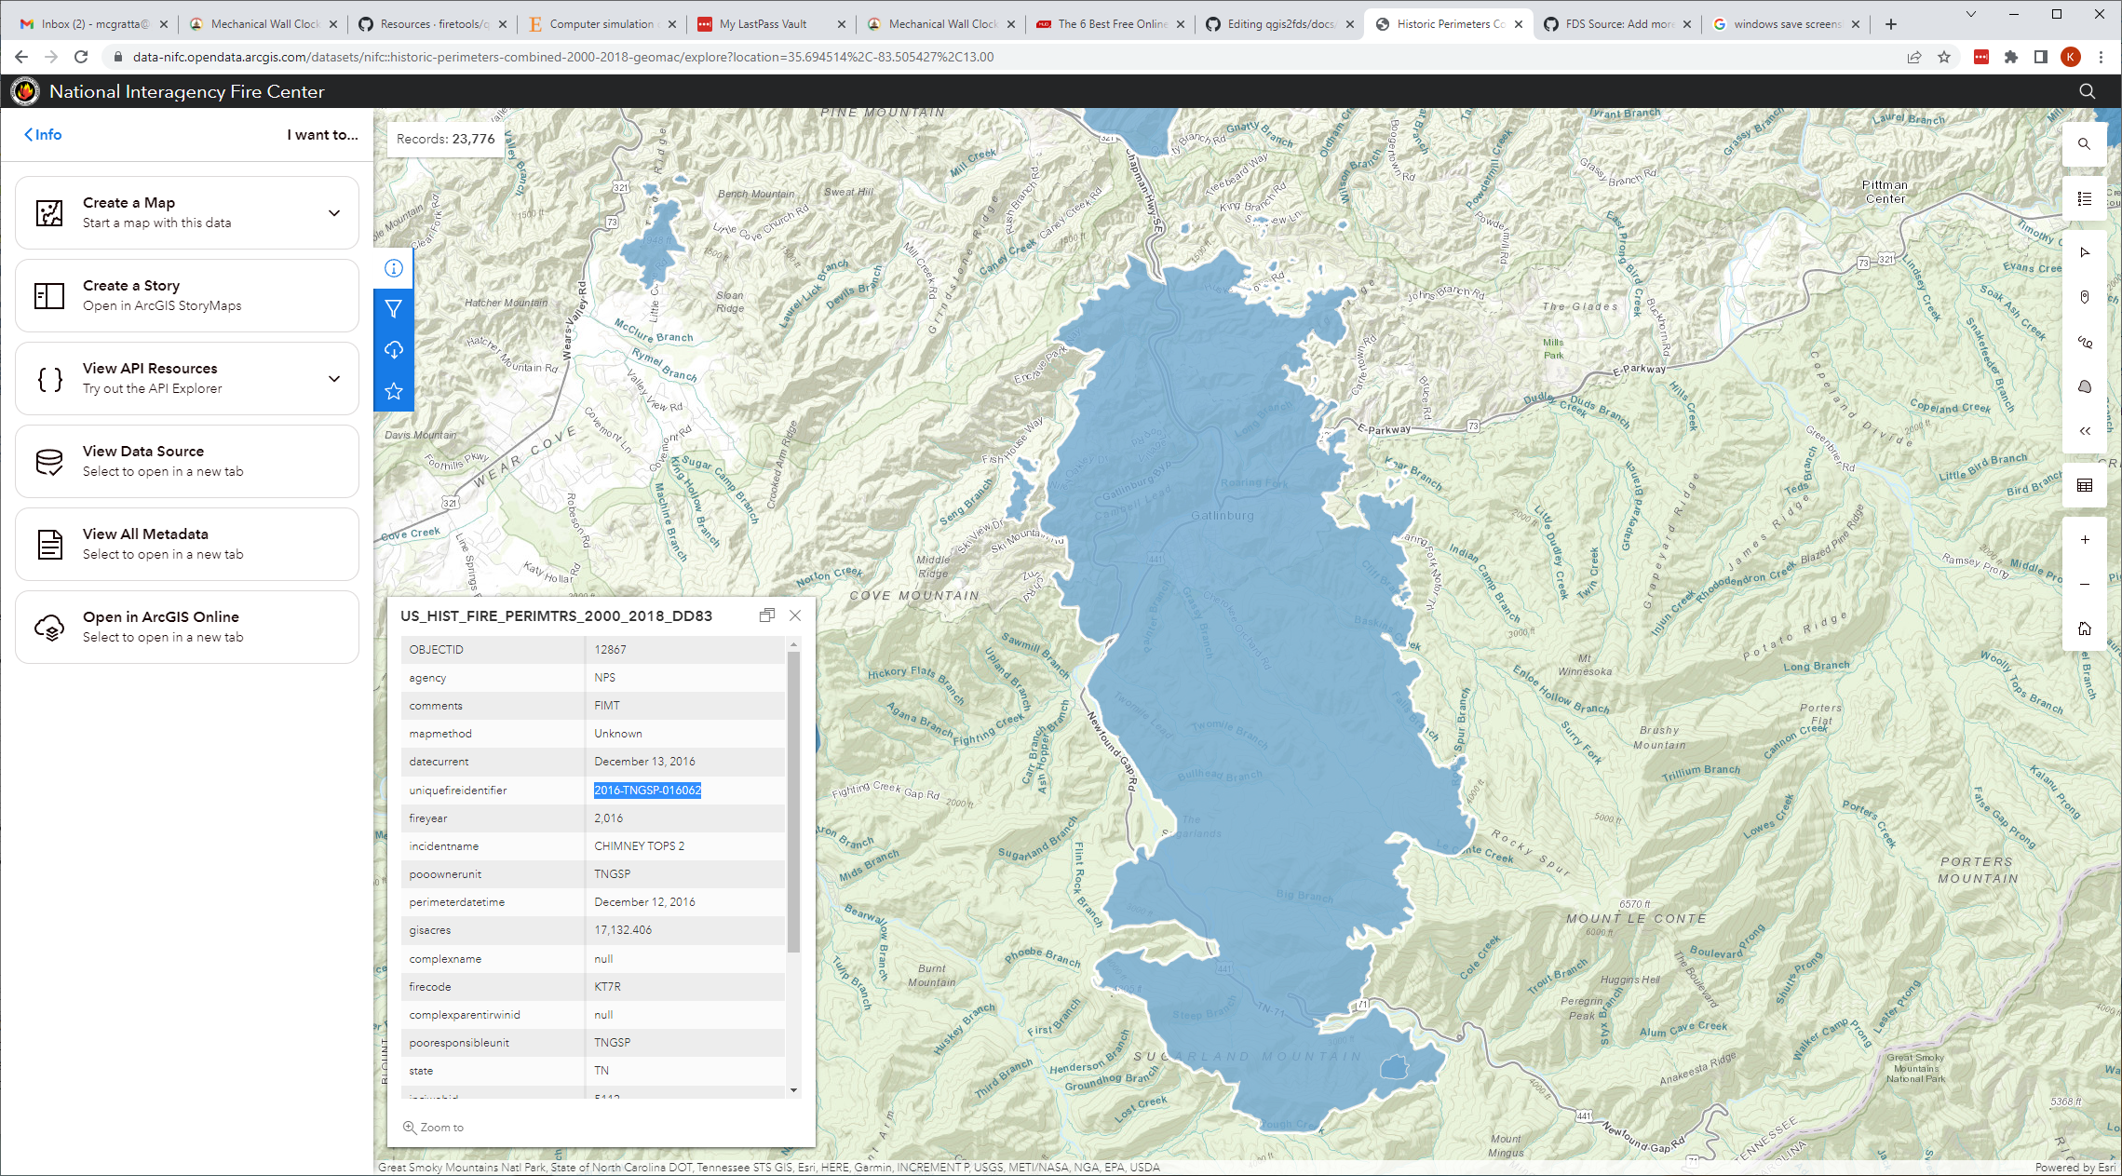The width and height of the screenshot is (2122, 1176).
Task: Click the popup scrollbar up arrow
Action: pyautogui.click(x=793, y=644)
